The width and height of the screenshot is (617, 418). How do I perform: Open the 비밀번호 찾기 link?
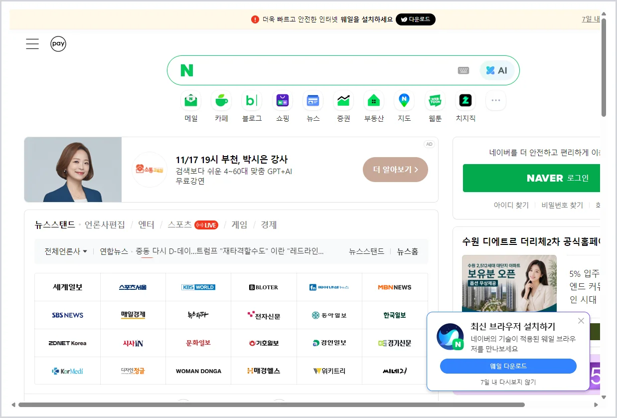(x=562, y=205)
